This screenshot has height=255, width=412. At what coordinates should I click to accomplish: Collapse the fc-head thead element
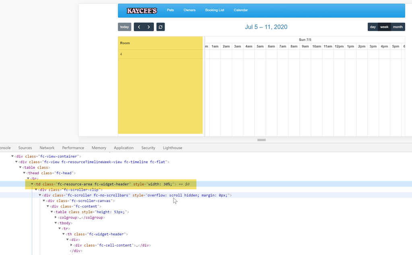[24, 173]
